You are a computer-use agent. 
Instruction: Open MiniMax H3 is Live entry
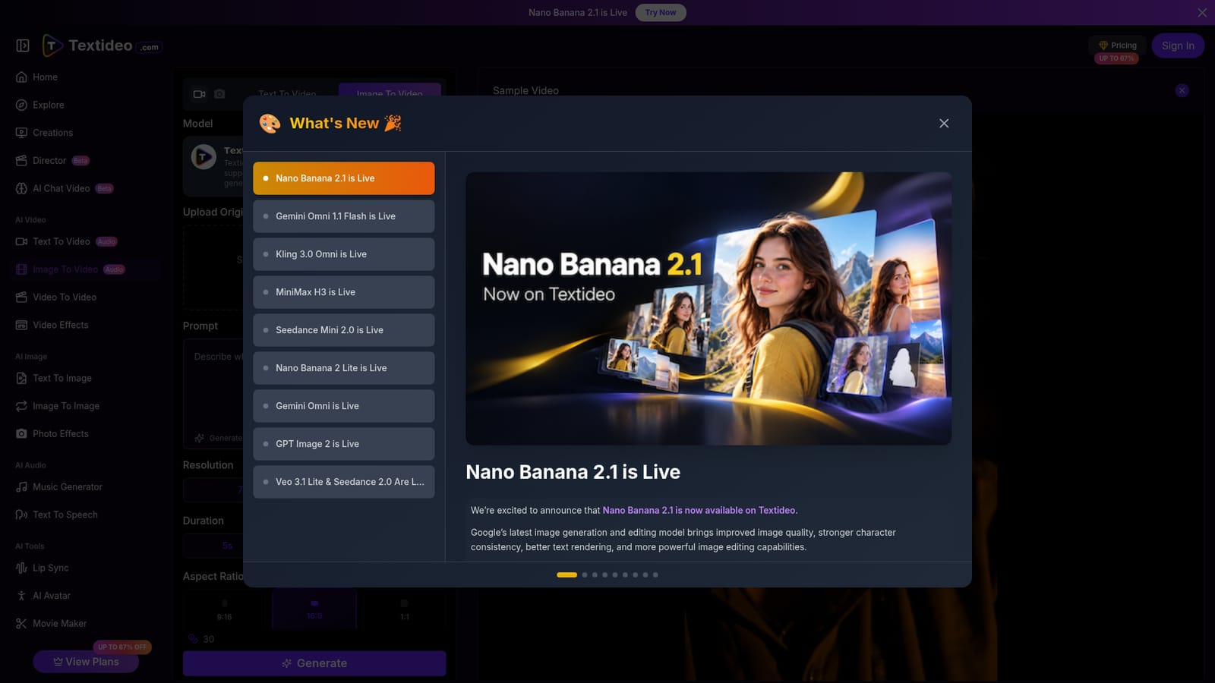343,292
